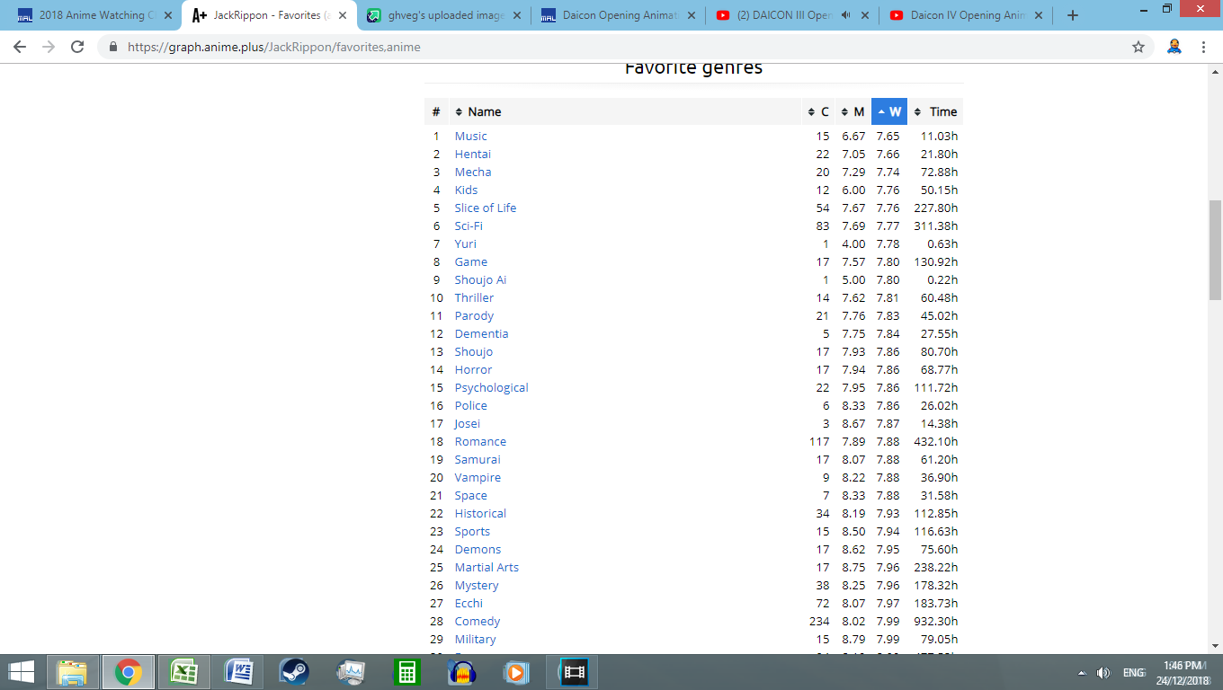Switch to Daicon IV Opening YouTube tab

click(966, 15)
